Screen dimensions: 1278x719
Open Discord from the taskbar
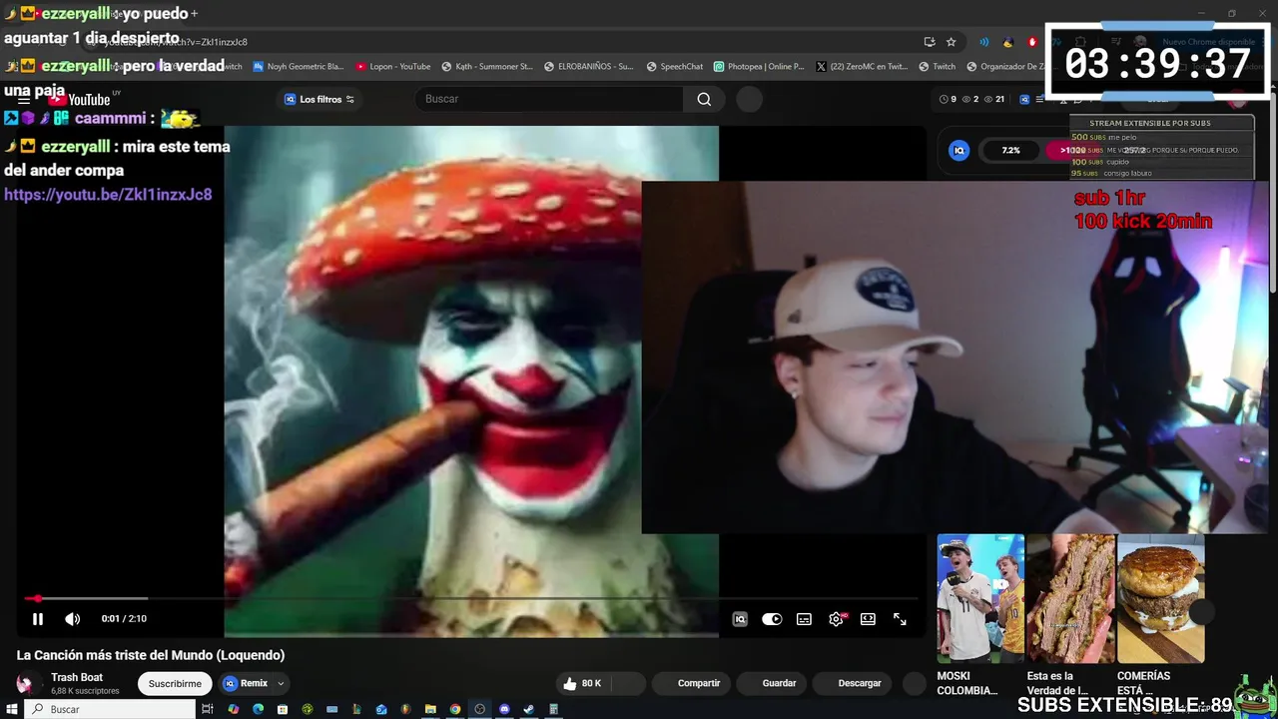click(x=504, y=709)
